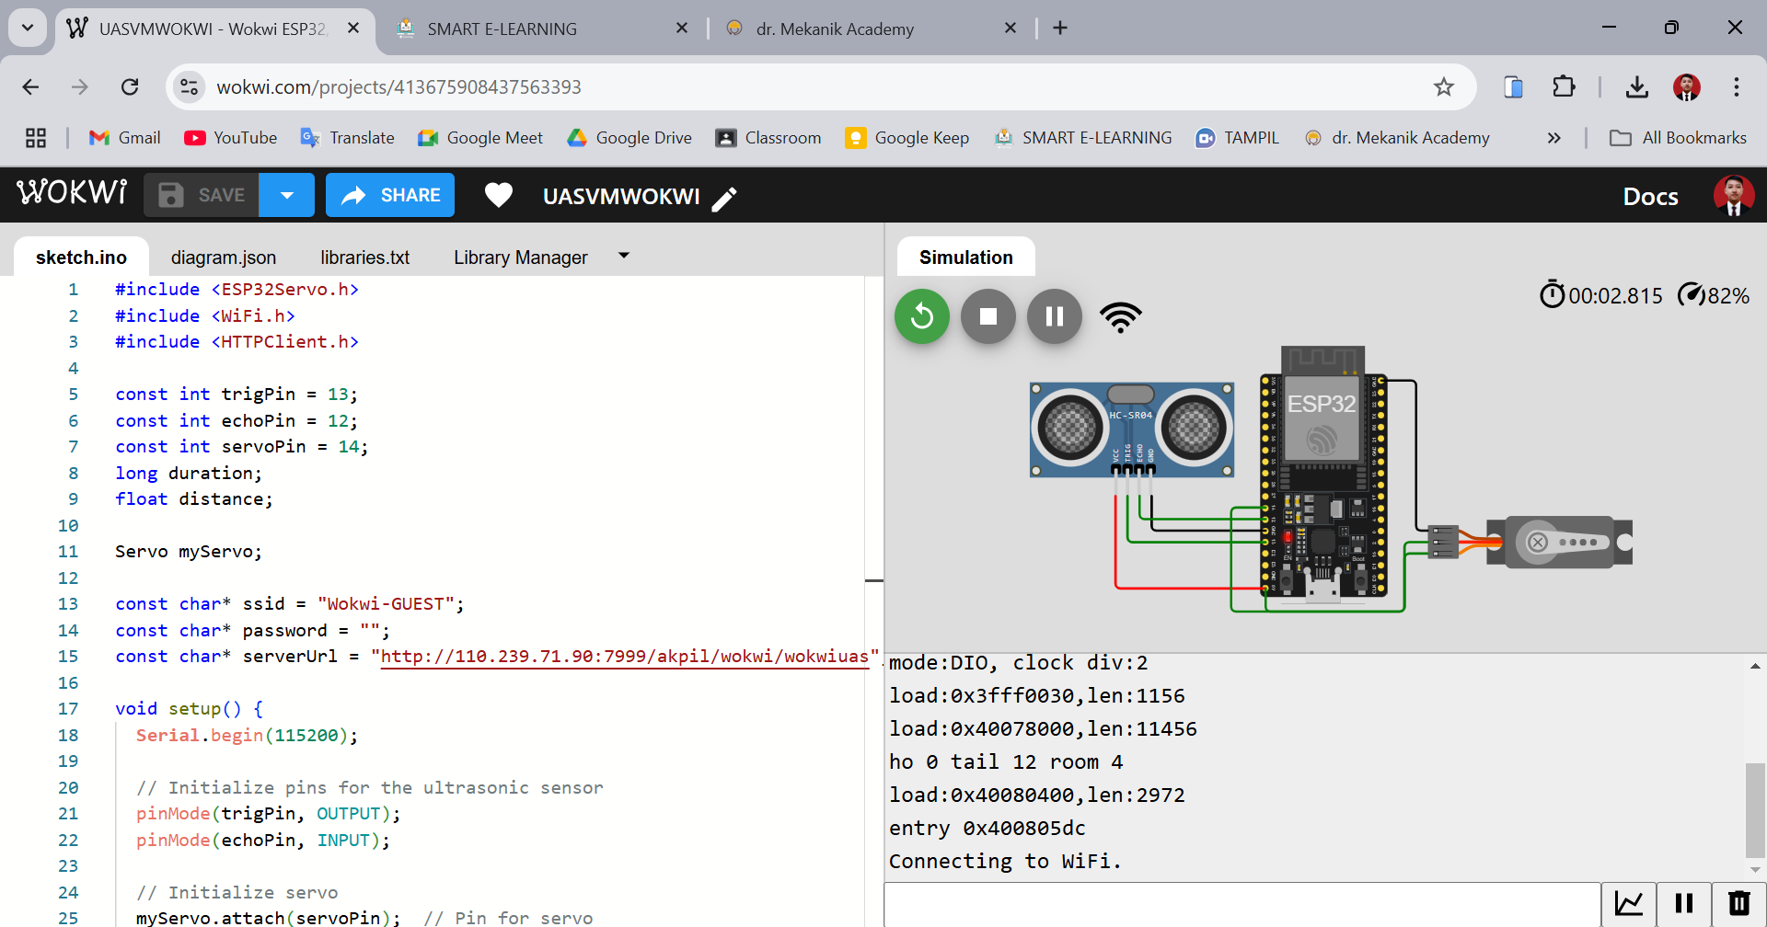Open the Gmail bookmark
The image size is (1767, 927).
[125, 138]
